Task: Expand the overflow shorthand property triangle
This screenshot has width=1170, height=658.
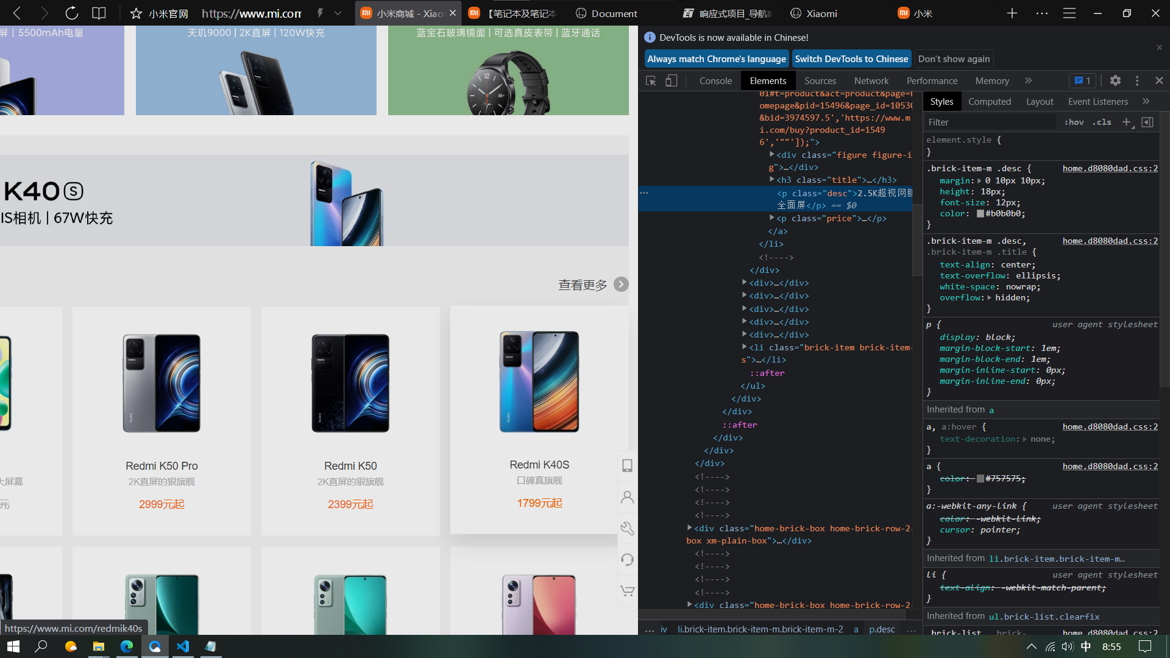Action: tap(989, 298)
